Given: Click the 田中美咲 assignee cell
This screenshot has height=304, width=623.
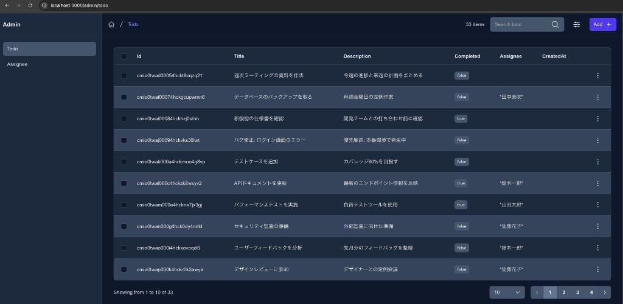Looking at the screenshot, I should [x=511, y=97].
